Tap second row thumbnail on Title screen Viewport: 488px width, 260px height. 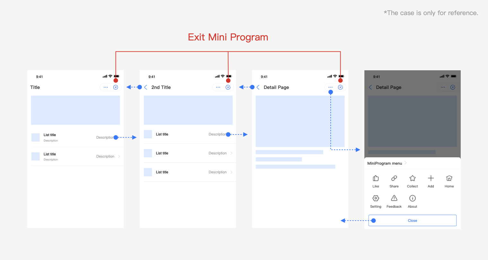pyautogui.click(x=35, y=156)
